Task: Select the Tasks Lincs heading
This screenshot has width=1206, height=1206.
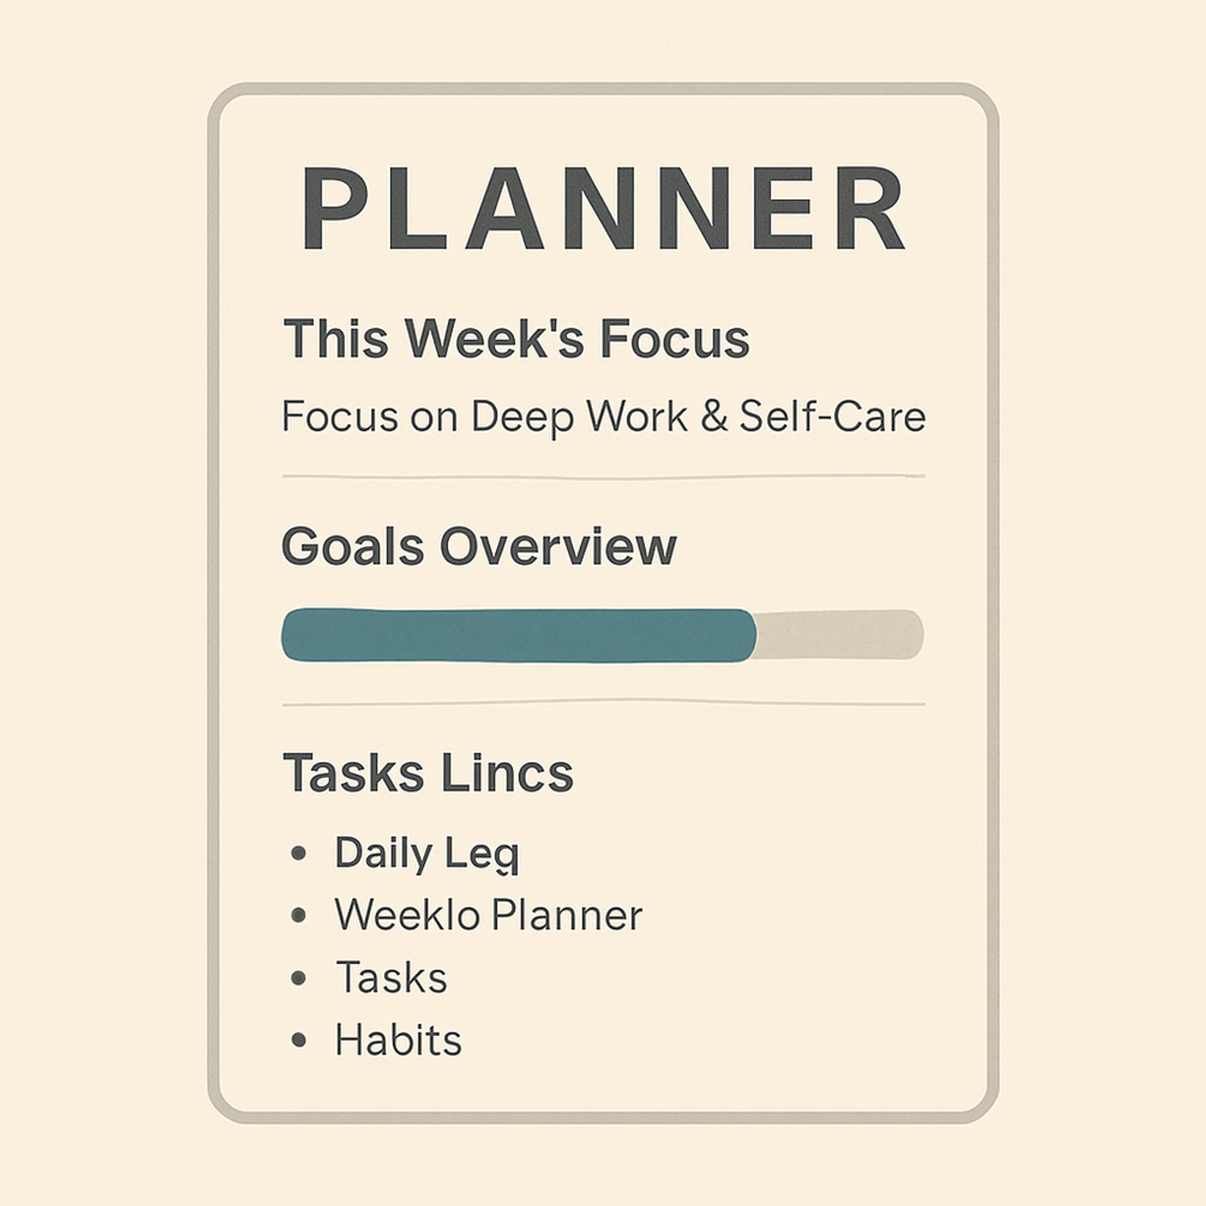Action: point(428,772)
